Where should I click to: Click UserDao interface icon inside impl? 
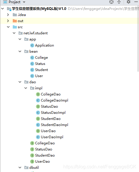point(38,131)
